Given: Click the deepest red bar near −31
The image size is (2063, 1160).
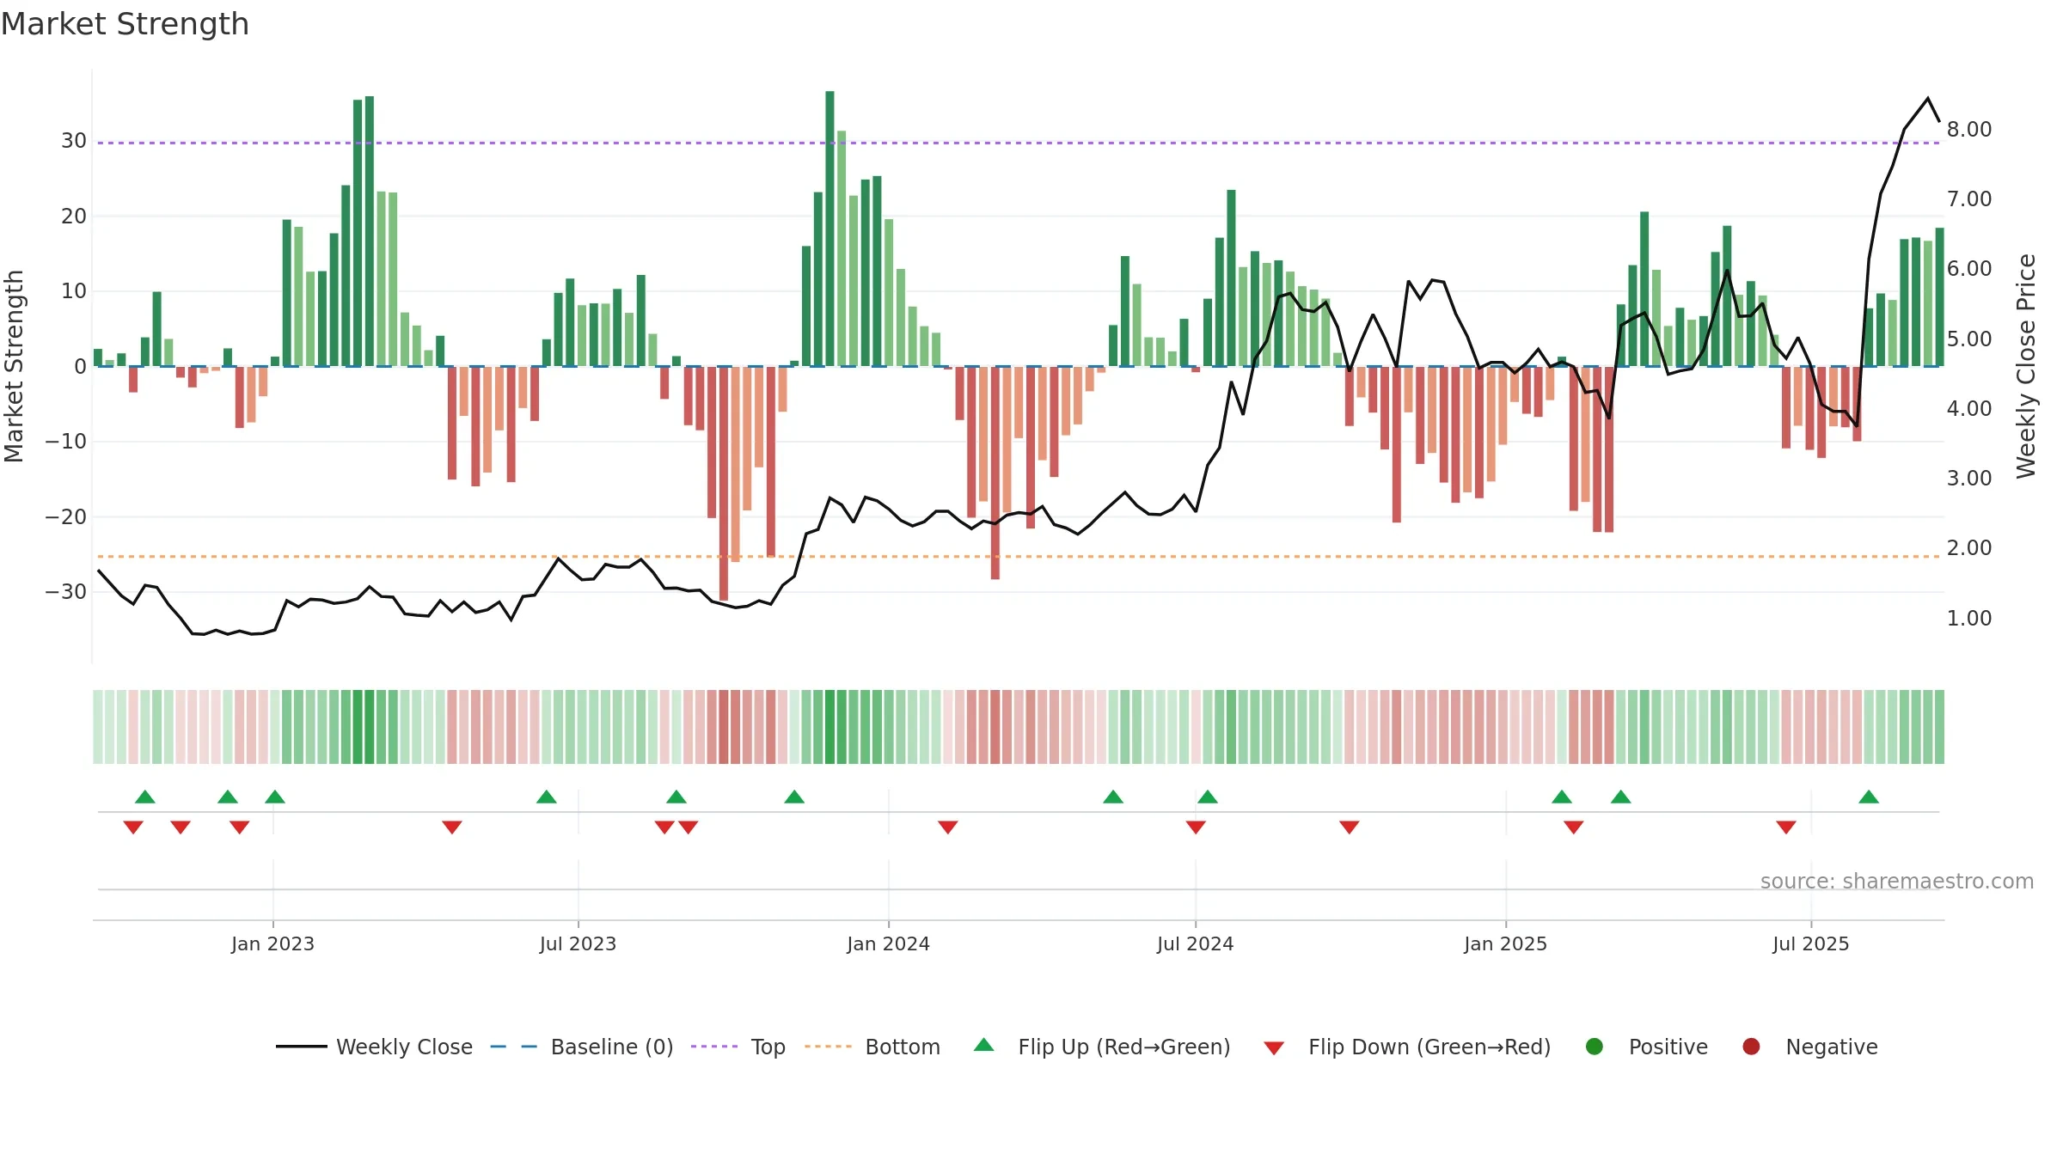Looking at the screenshot, I should (x=724, y=483).
